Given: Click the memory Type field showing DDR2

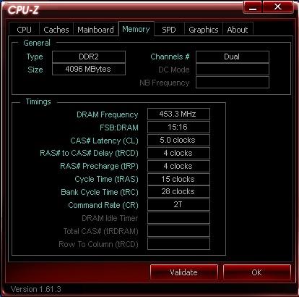Looking at the screenshot, I should 89,57.
